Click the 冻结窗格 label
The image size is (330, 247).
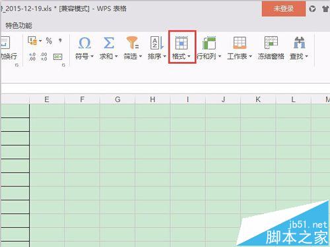coord(271,57)
